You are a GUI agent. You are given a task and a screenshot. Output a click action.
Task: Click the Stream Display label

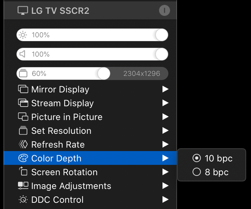pos(62,103)
